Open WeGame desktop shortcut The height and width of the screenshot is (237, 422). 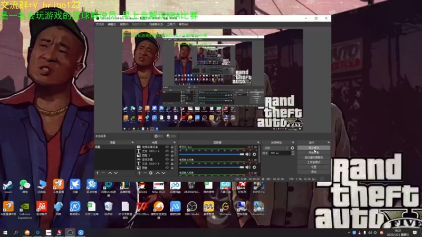(x=225, y=209)
